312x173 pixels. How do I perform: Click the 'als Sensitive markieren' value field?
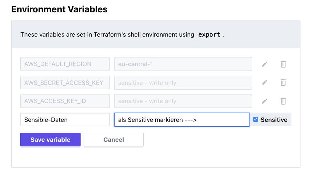[x=181, y=120]
